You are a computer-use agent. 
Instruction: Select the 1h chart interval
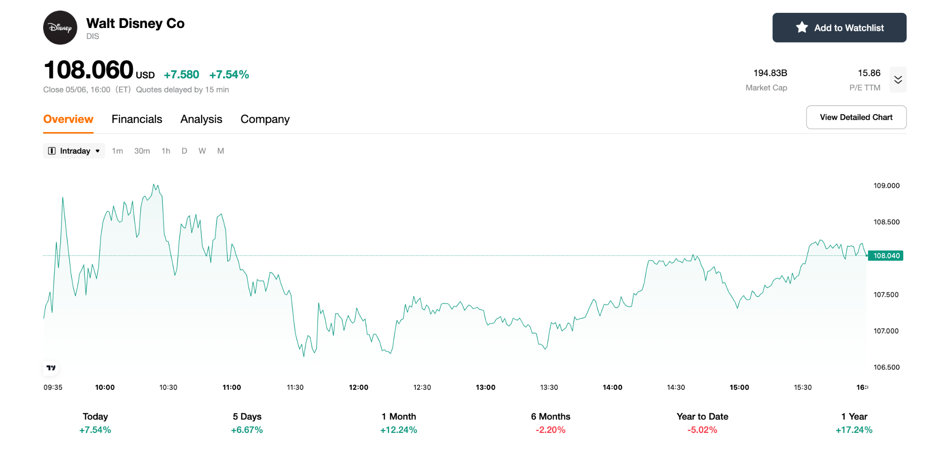pyautogui.click(x=166, y=151)
